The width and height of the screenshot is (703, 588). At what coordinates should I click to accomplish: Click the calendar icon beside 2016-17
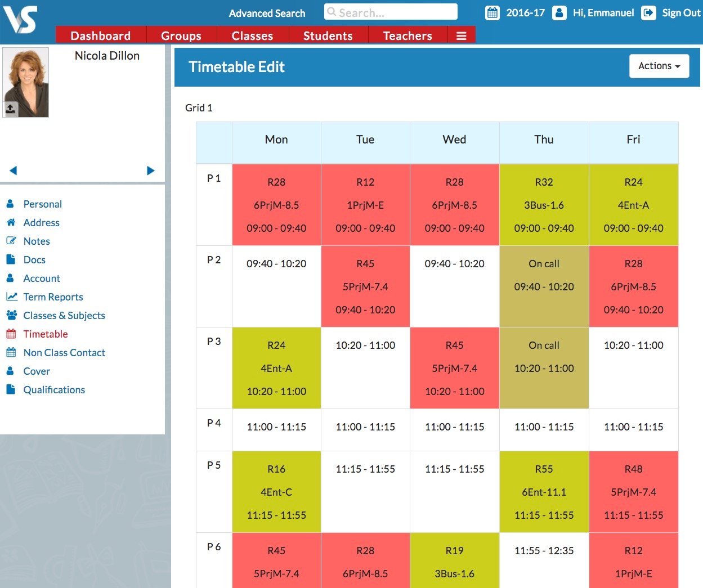point(492,12)
